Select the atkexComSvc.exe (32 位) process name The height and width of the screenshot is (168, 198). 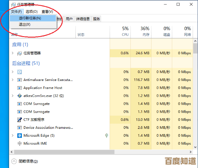click(44, 96)
